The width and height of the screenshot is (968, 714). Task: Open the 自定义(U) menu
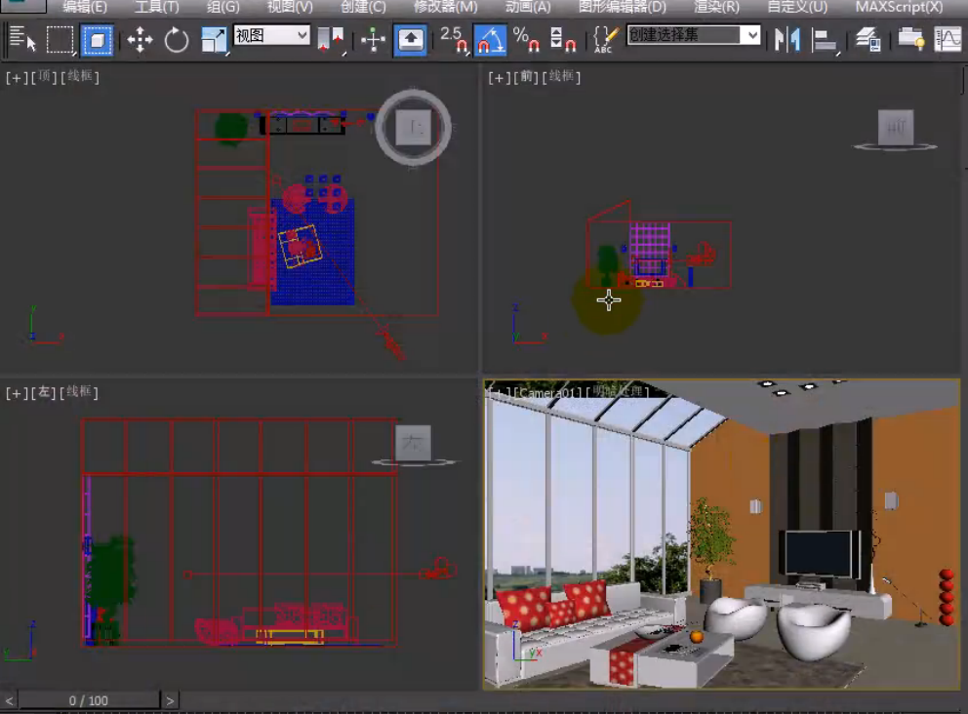tap(797, 7)
